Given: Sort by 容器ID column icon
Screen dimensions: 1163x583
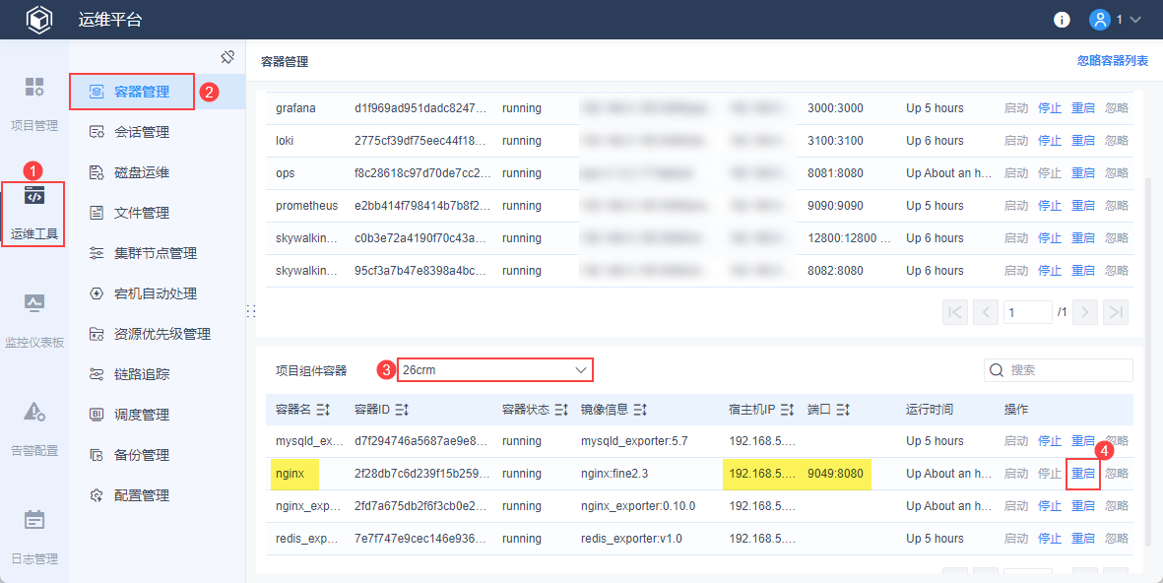Looking at the screenshot, I should (402, 410).
